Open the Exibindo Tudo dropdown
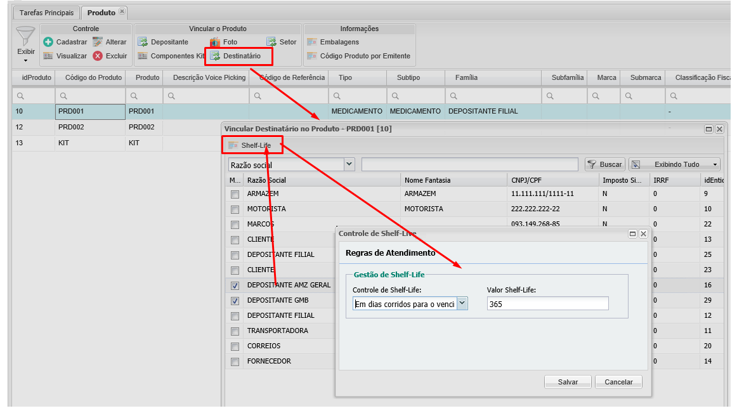The width and height of the screenshot is (737, 413). [674, 164]
